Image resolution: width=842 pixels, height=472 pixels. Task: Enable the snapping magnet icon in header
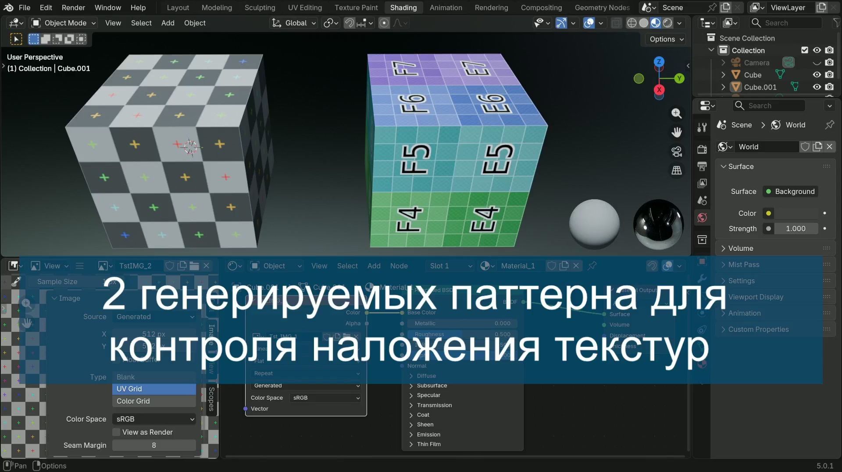[350, 23]
